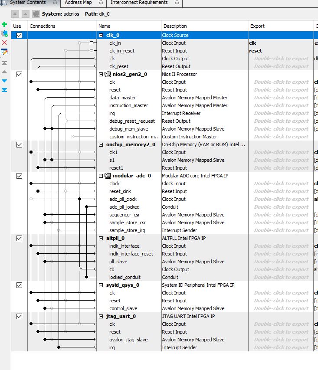Click export placeholder for locked_conduit row
This screenshot has height=370, width=318.
tap(281, 277)
